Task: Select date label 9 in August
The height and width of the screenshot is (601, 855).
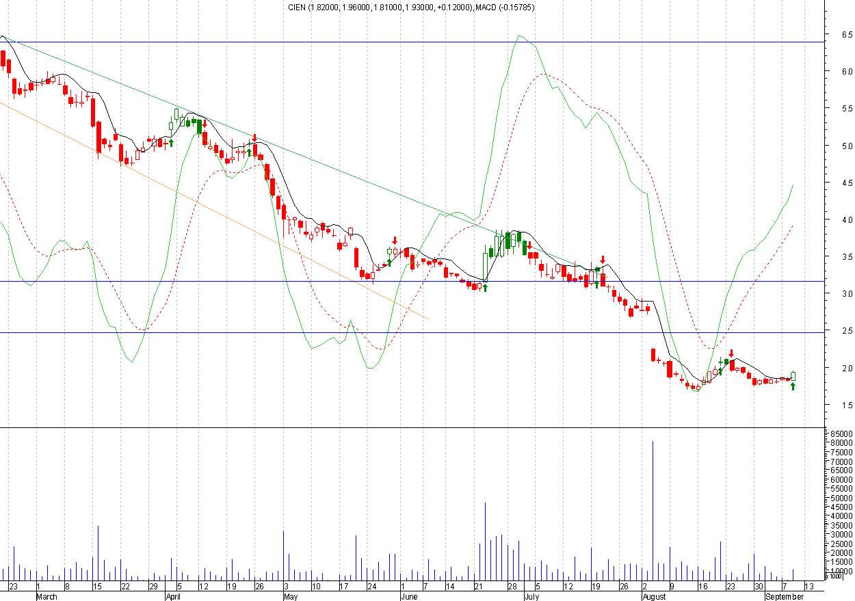Action: tap(672, 587)
